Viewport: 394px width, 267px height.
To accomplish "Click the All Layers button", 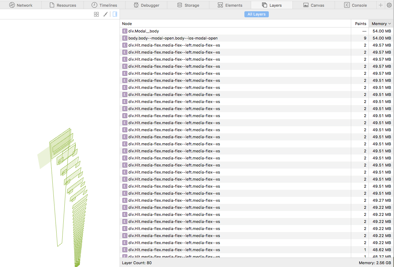I will (256, 14).
